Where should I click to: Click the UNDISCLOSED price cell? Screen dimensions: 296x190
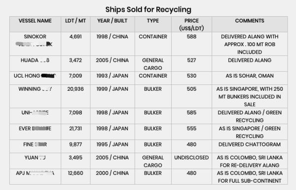[x=191, y=161]
